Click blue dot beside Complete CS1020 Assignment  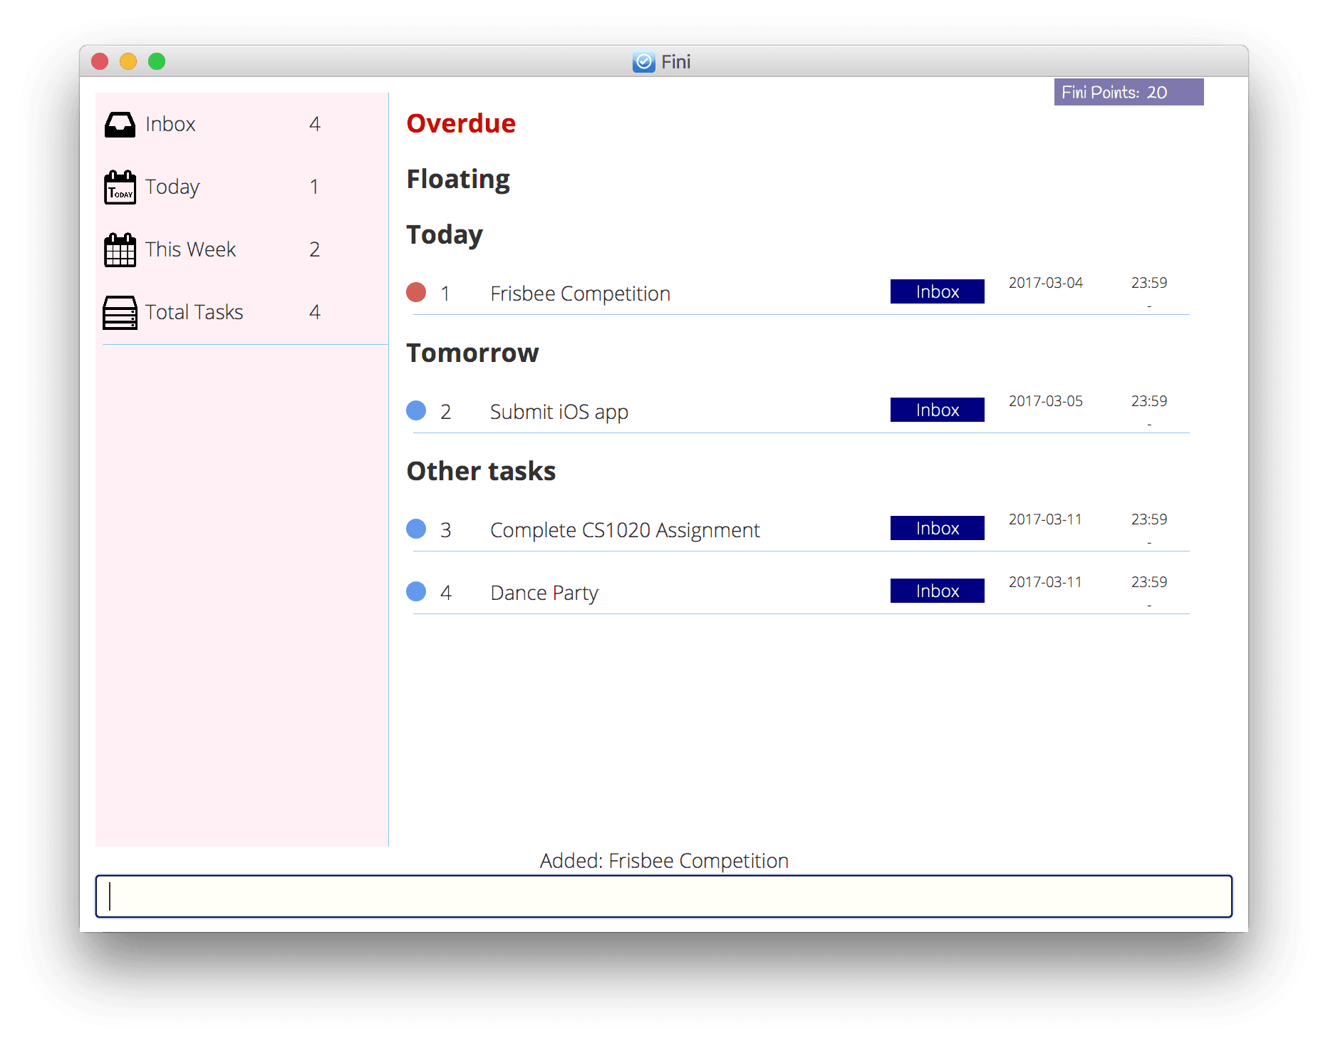pyautogui.click(x=416, y=529)
